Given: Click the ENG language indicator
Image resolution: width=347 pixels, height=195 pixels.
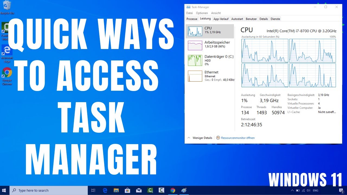Looking at the screenshot, I should (316, 191).
